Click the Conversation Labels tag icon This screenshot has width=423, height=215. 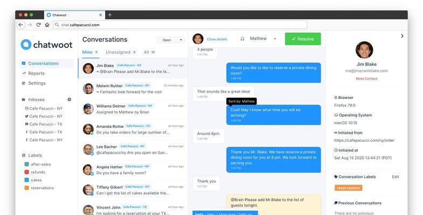pyautogui.click(x=336, y=177)
